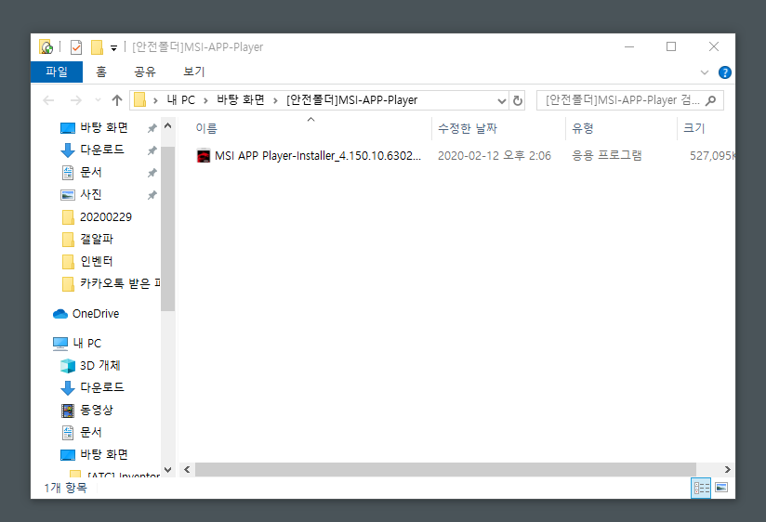Click the window system icon in title bar
The width and height of the screenshot is (766, 522).
[46, 46]
